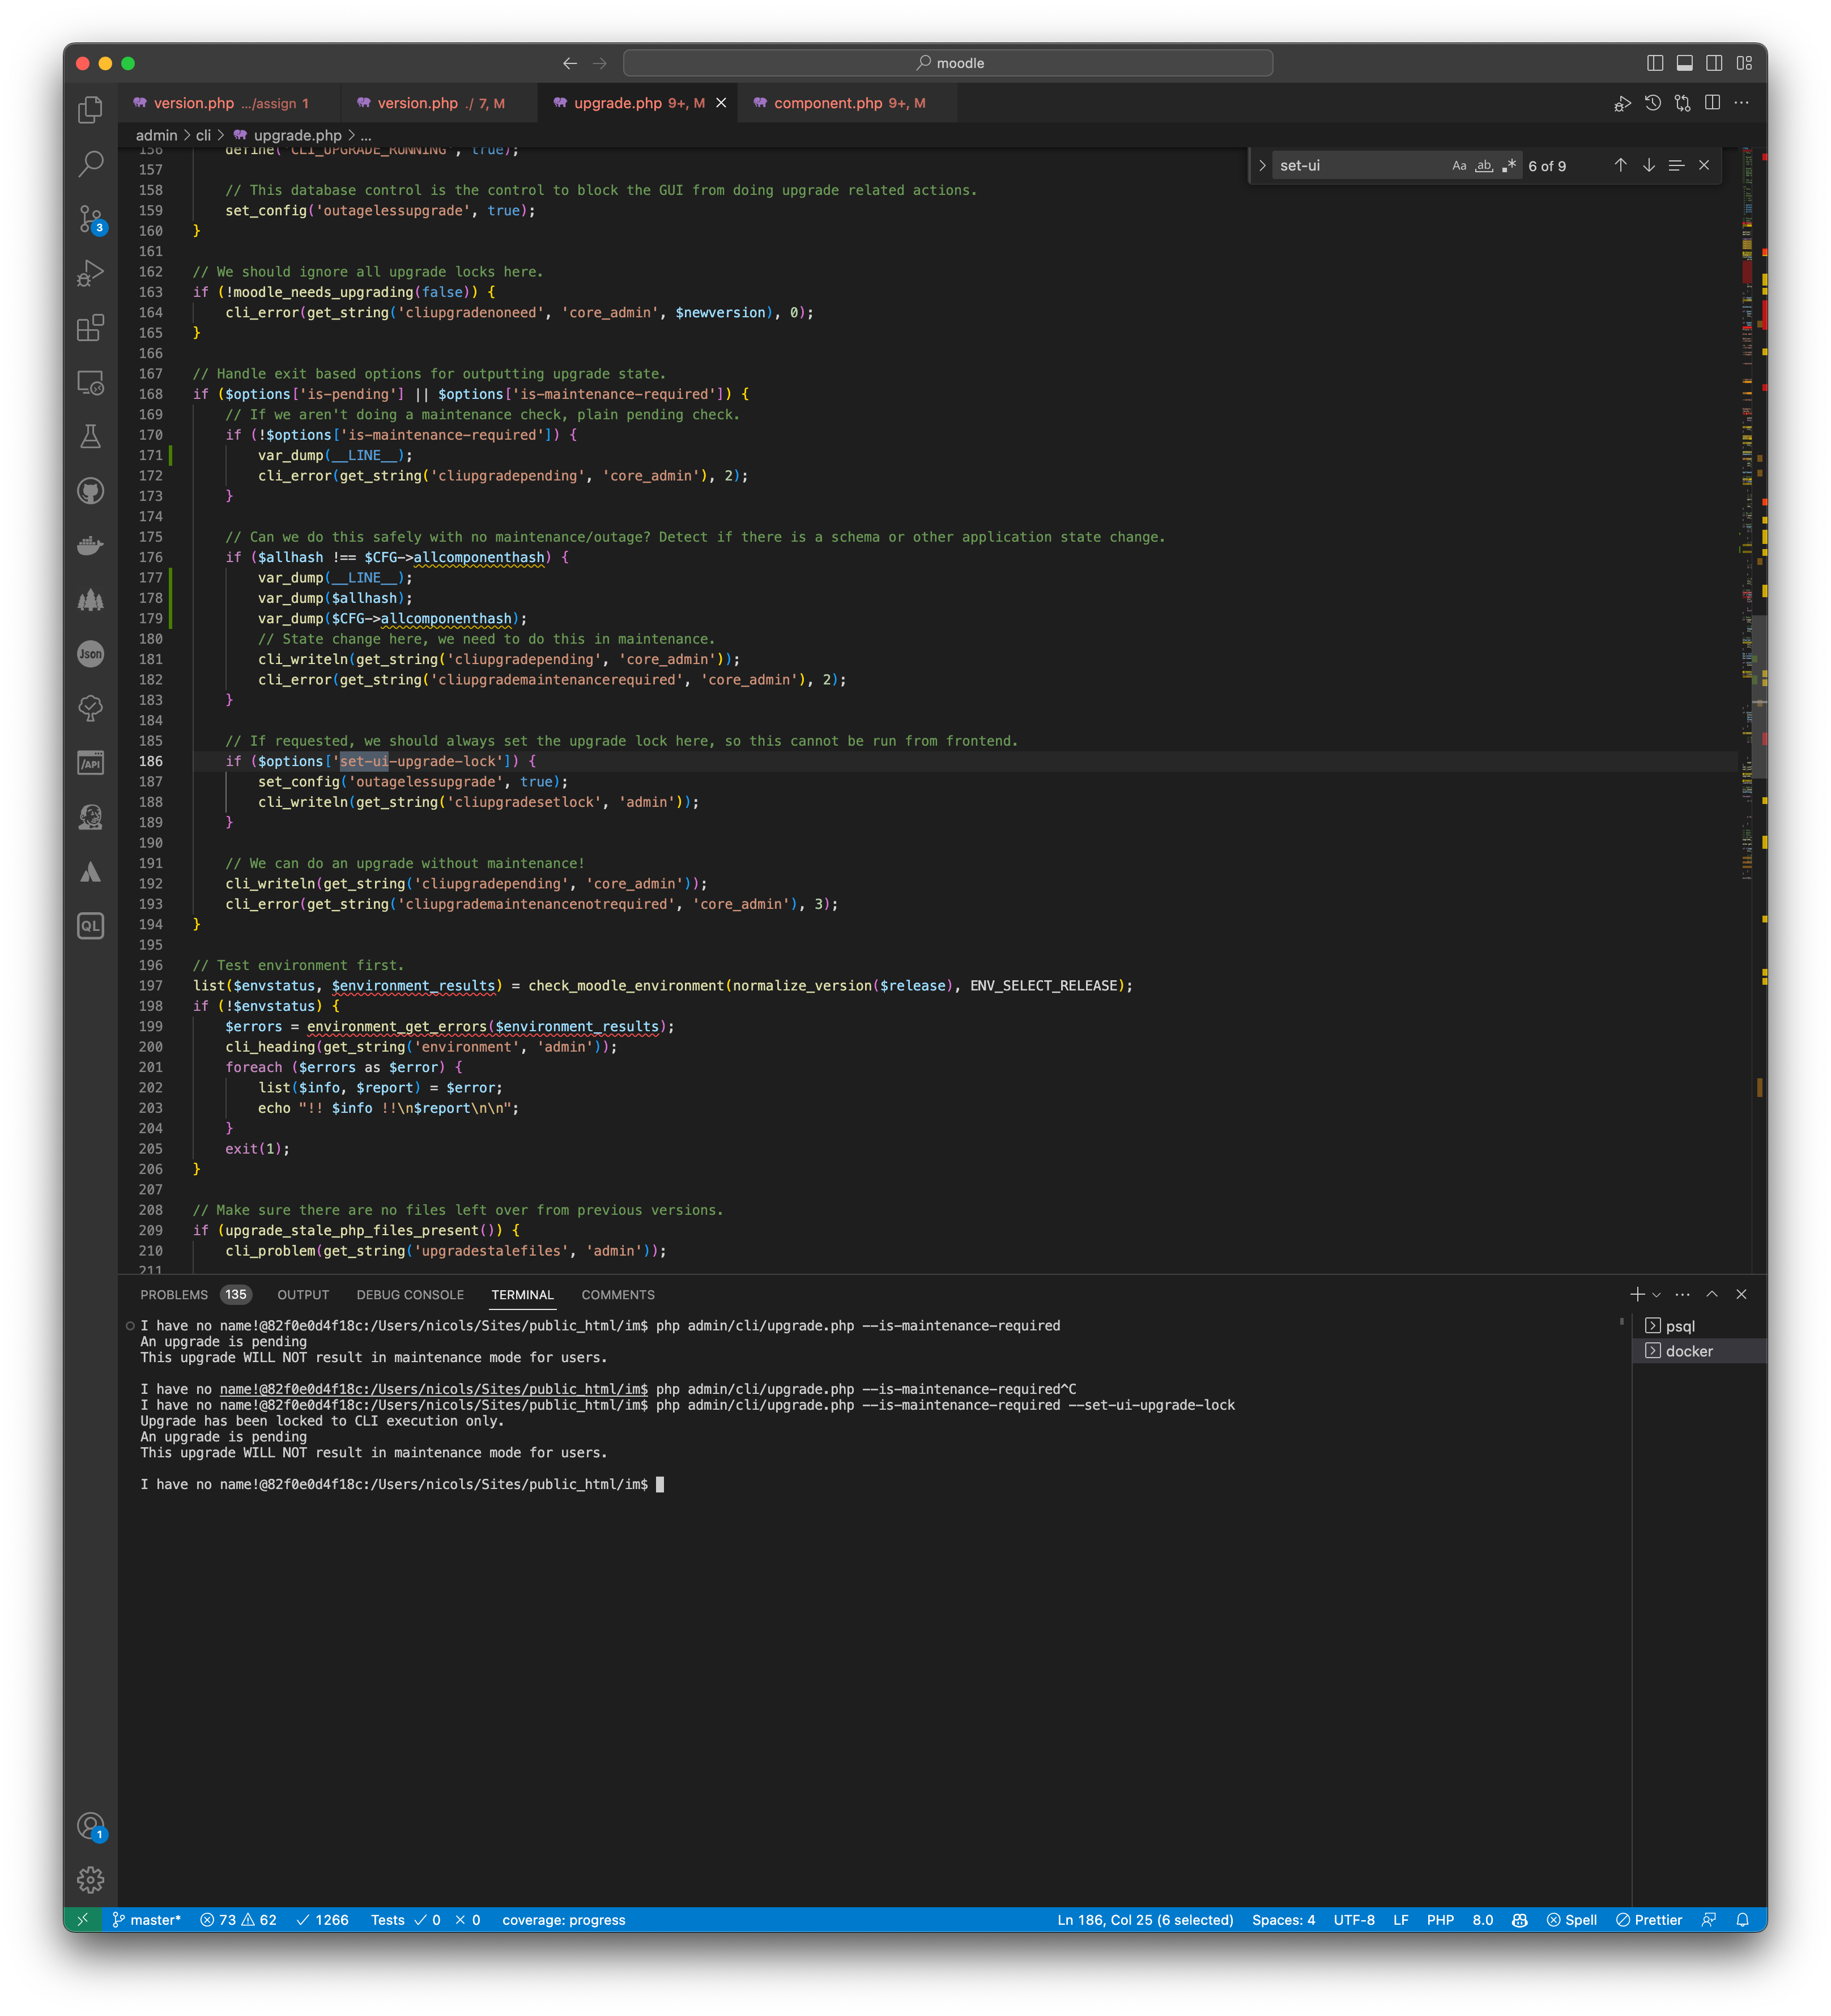Open the JSON extension view
The height and width of the screenshot is (2016, 1831).
90,654
